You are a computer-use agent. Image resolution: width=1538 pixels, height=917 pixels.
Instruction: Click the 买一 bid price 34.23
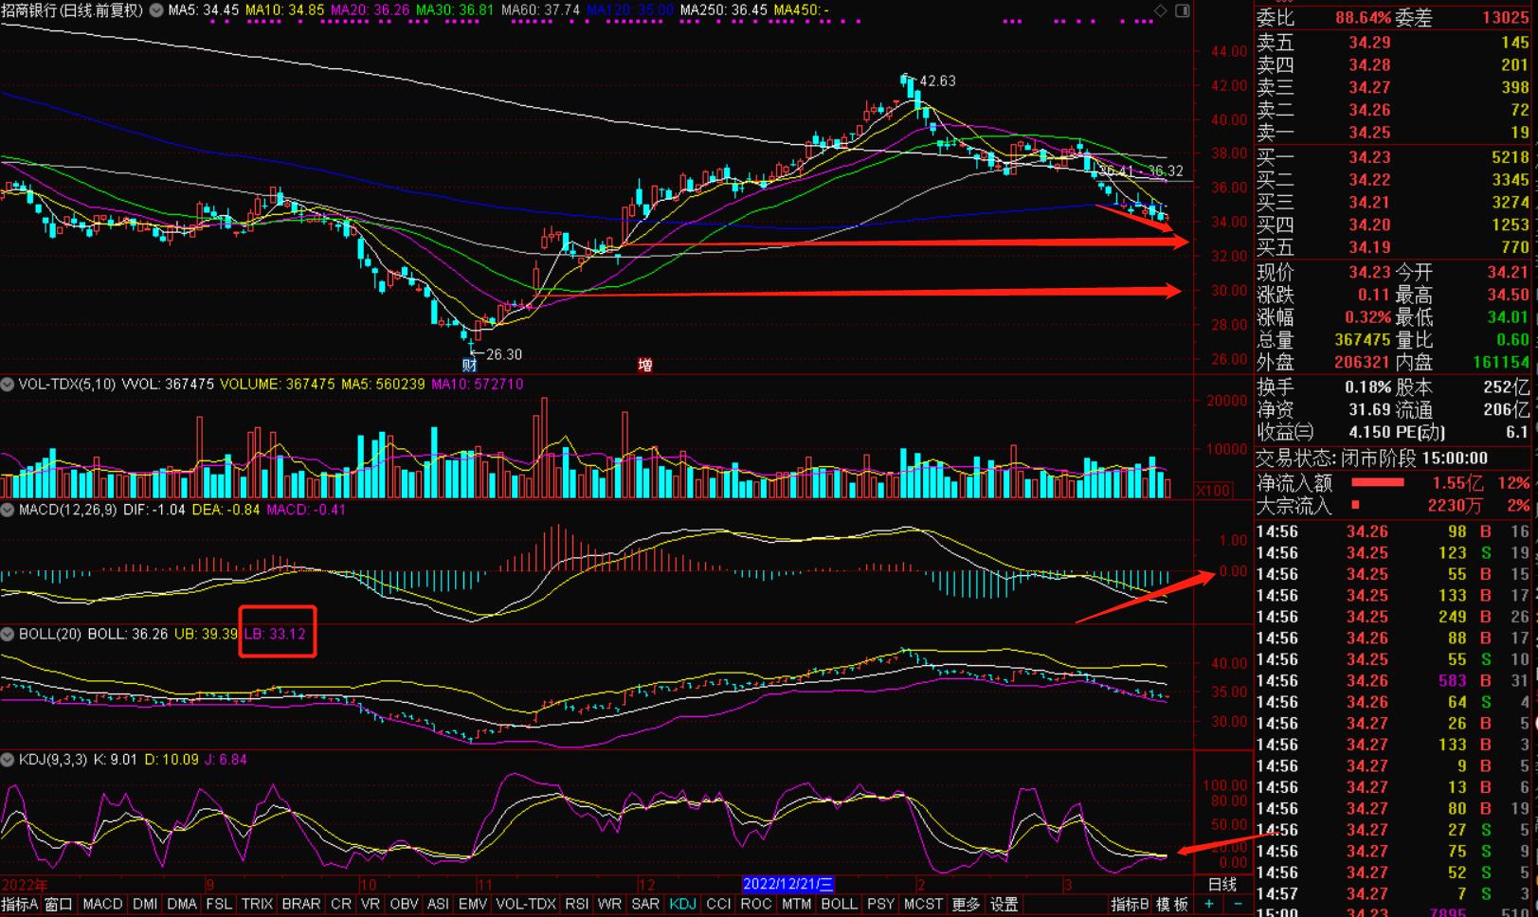pos(1369,157)
